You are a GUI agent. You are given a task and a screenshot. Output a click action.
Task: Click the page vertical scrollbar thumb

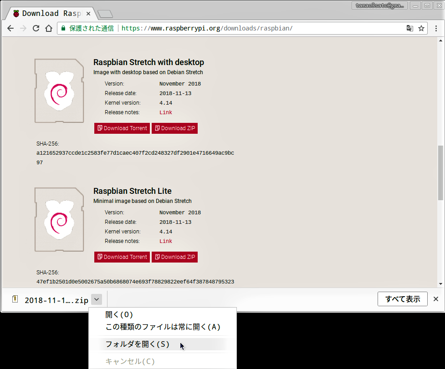coord(440,172)
